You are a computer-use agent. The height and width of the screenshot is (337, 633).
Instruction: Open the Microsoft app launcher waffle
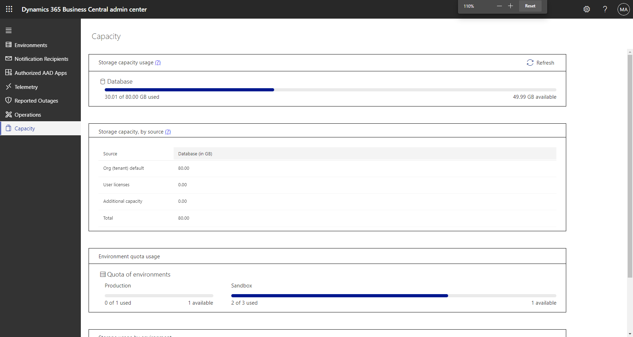pyautogui.click(x=9, y=9)
